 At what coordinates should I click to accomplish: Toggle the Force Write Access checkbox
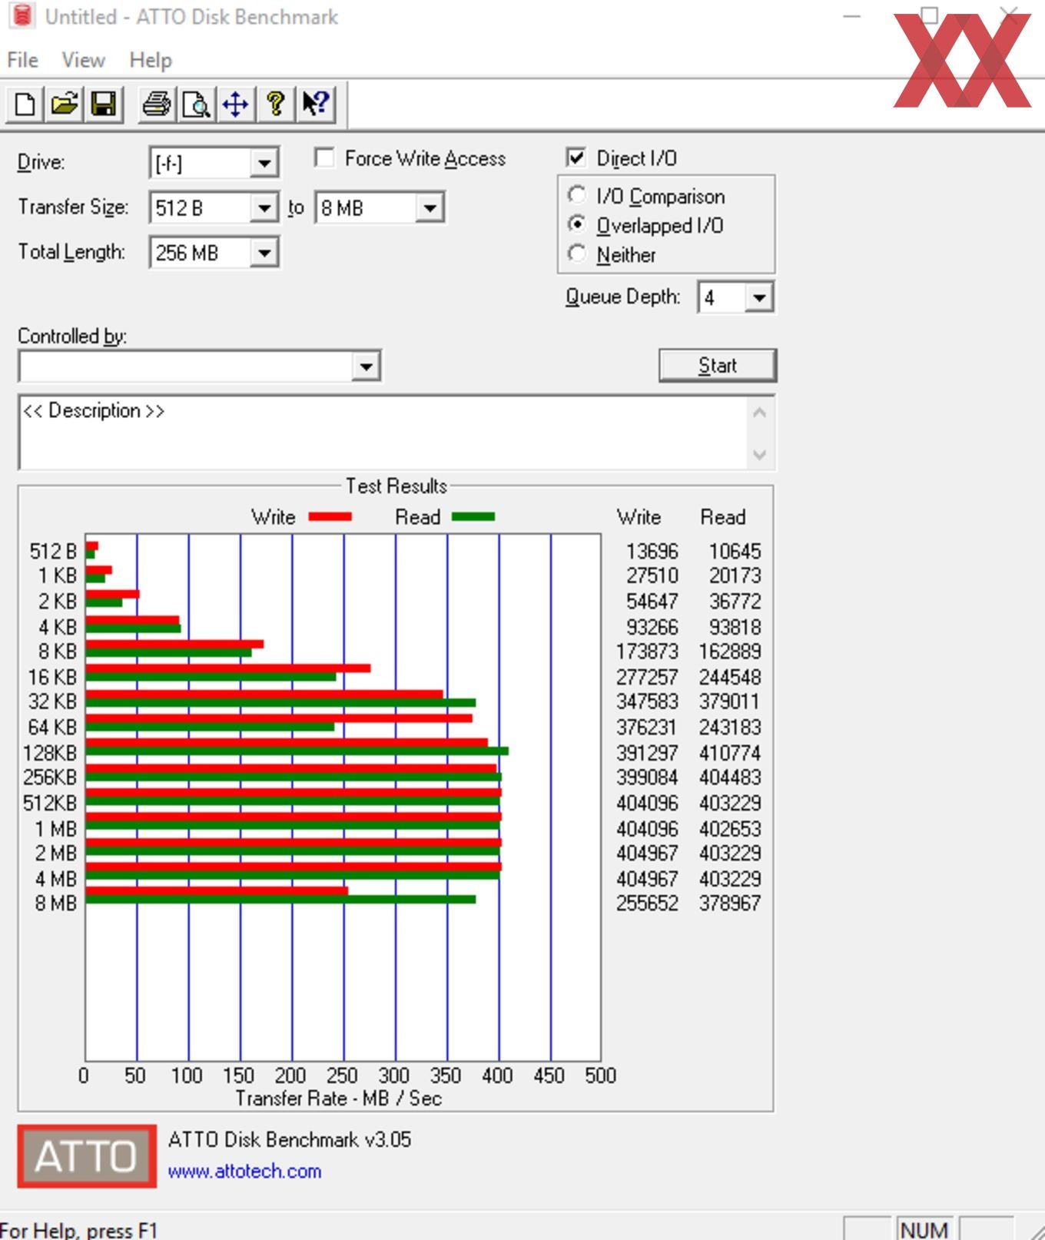324,158
